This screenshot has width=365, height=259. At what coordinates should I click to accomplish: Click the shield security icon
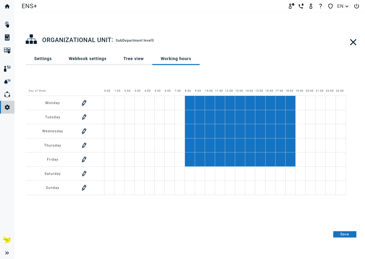click(x=330, y=6)
